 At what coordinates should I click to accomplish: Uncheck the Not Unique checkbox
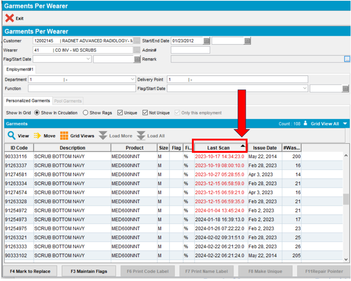145,113
